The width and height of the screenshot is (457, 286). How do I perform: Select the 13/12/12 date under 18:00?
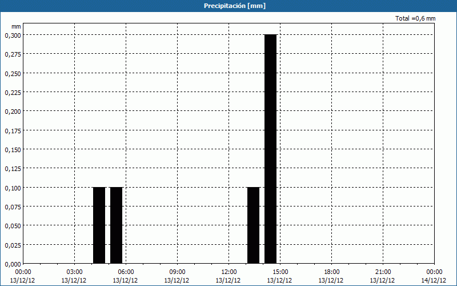[331, 280]
